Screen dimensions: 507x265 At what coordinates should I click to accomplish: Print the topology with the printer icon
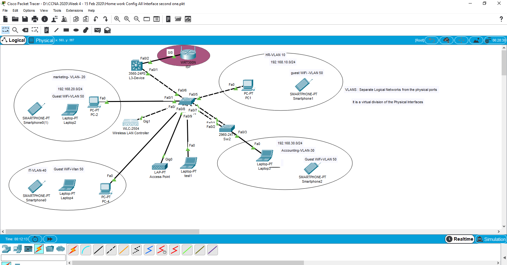tap(35, 19)
